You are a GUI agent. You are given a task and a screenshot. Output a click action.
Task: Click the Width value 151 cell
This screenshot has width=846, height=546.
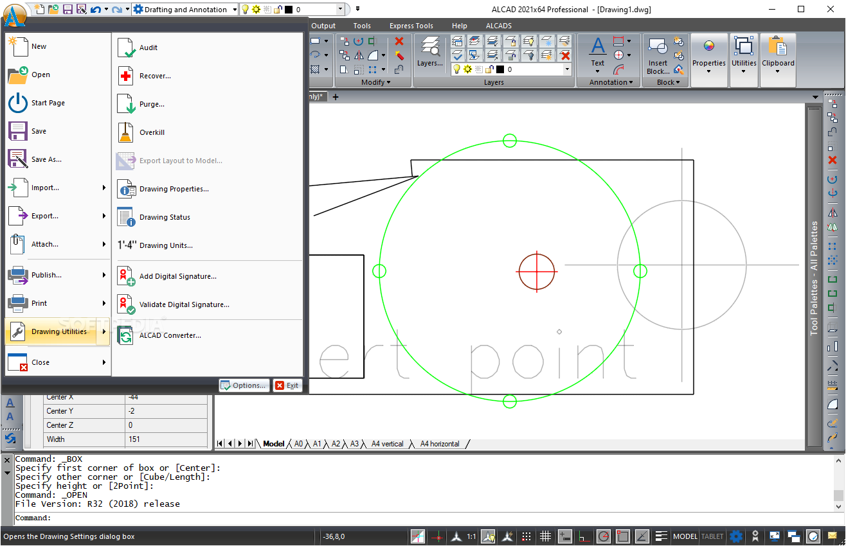coord(166,439)
